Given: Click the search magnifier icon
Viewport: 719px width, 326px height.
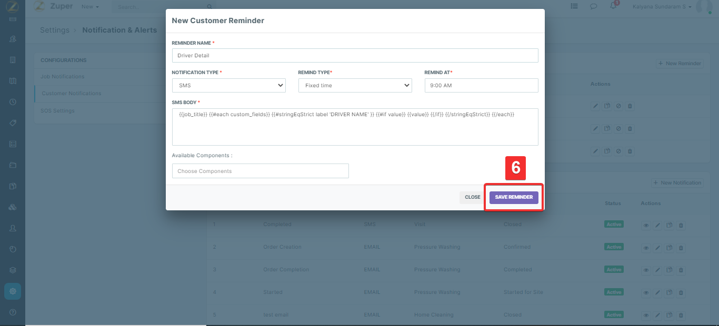Looking at the screenshot, I should click(210, 7).
